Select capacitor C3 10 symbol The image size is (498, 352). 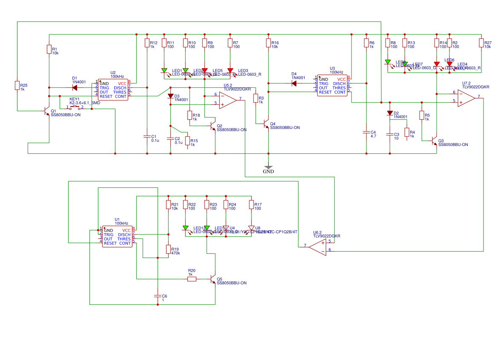[x=390, y=135]
